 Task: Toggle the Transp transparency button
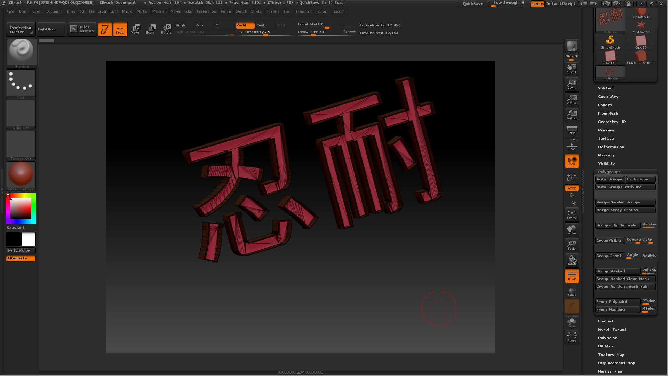tap(572, 291)
